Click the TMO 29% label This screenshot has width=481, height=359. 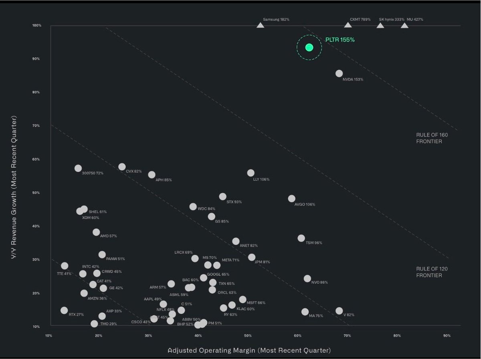(x=109, y=324)
